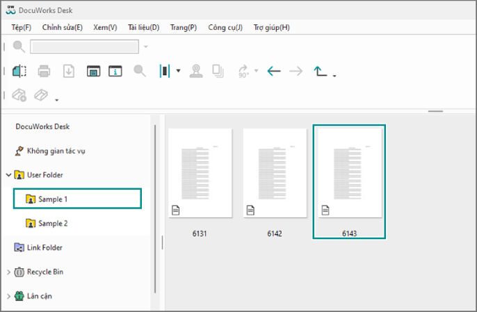Click the info window icon in toolbar
This screenshot has width=477, height=312.
115,71
